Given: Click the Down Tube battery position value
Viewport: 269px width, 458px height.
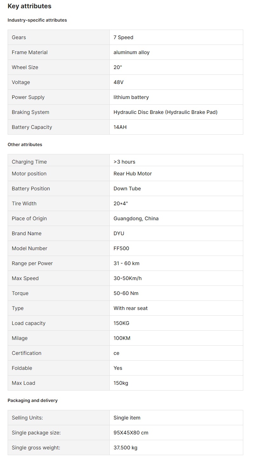Looking at the screenshot, I should pyautogui.click(x=127, y=188).
